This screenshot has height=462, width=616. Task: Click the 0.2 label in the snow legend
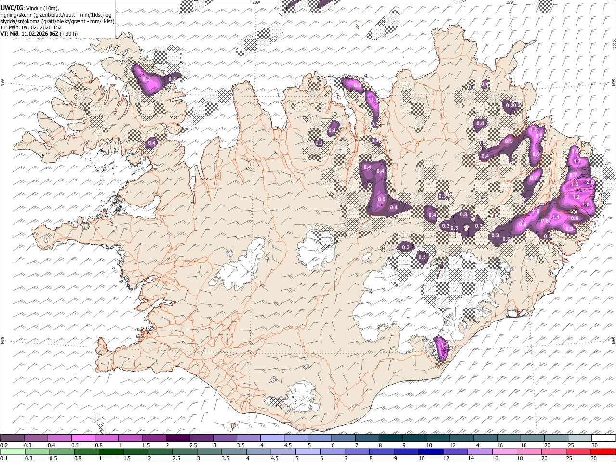pyautogui.click(x=4, y=445)
